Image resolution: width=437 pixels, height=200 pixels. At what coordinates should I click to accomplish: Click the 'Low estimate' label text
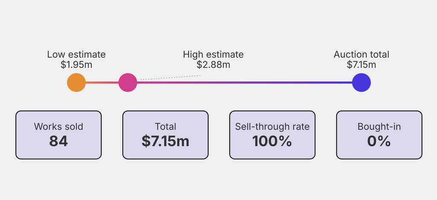pos(76,54)
